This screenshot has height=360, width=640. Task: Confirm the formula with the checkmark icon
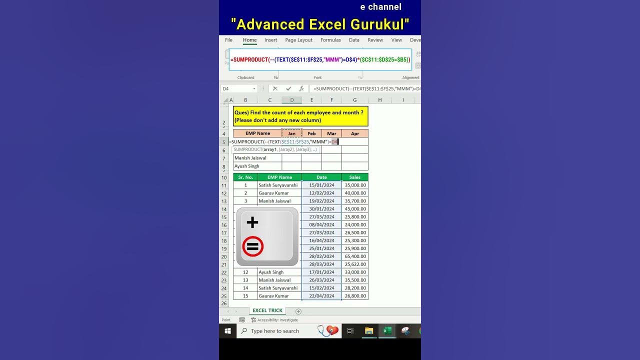click(x=288, y=88)
